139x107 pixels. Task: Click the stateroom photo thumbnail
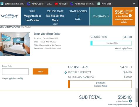[x=15, y=44]
